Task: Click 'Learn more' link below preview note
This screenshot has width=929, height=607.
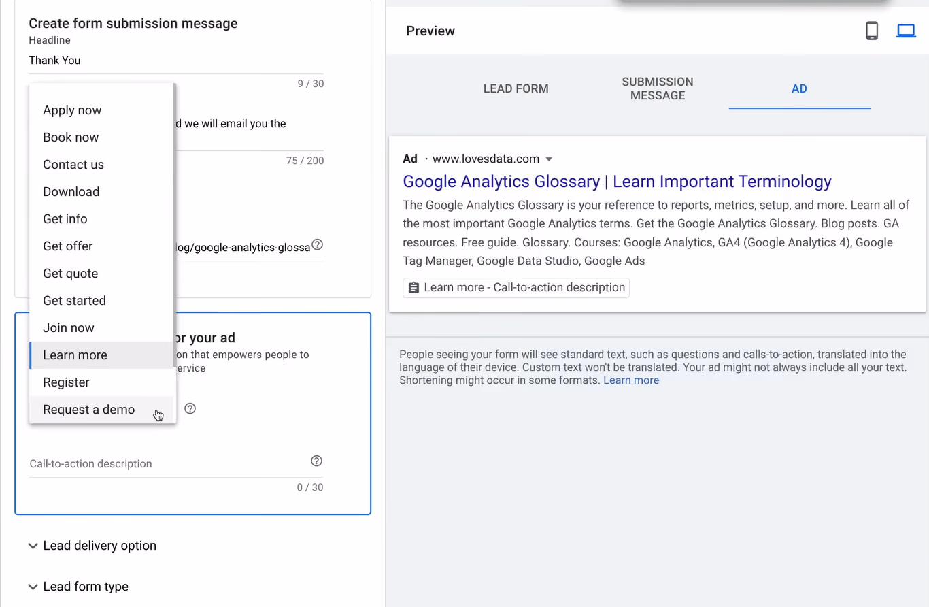Action: tap(631, 380)
